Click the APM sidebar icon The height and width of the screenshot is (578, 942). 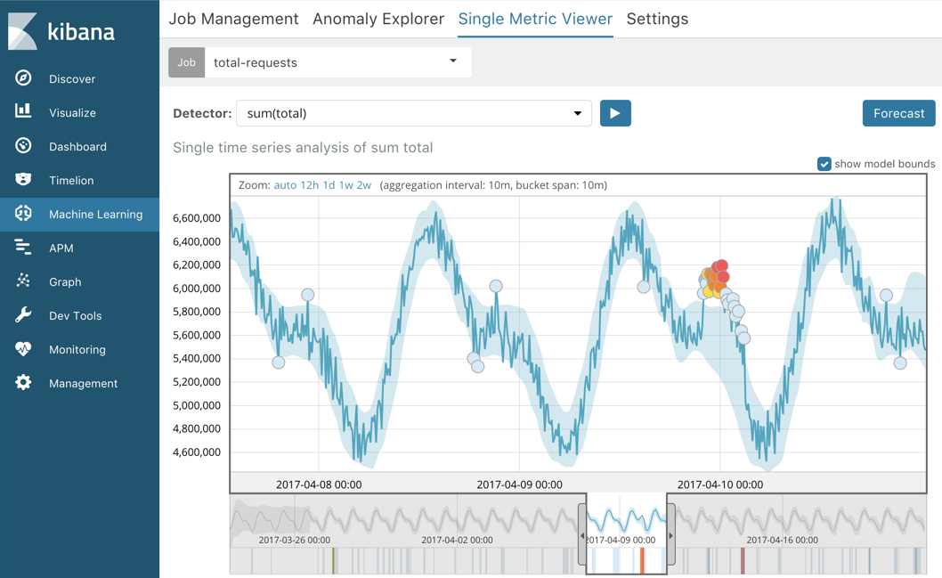coord(23,248)
